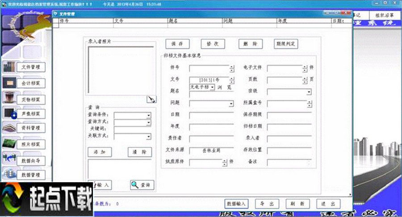Expand the 查询条件 dropdown
Image resolution: width=402 pixels, height=217 pixels.
point(148,115)
